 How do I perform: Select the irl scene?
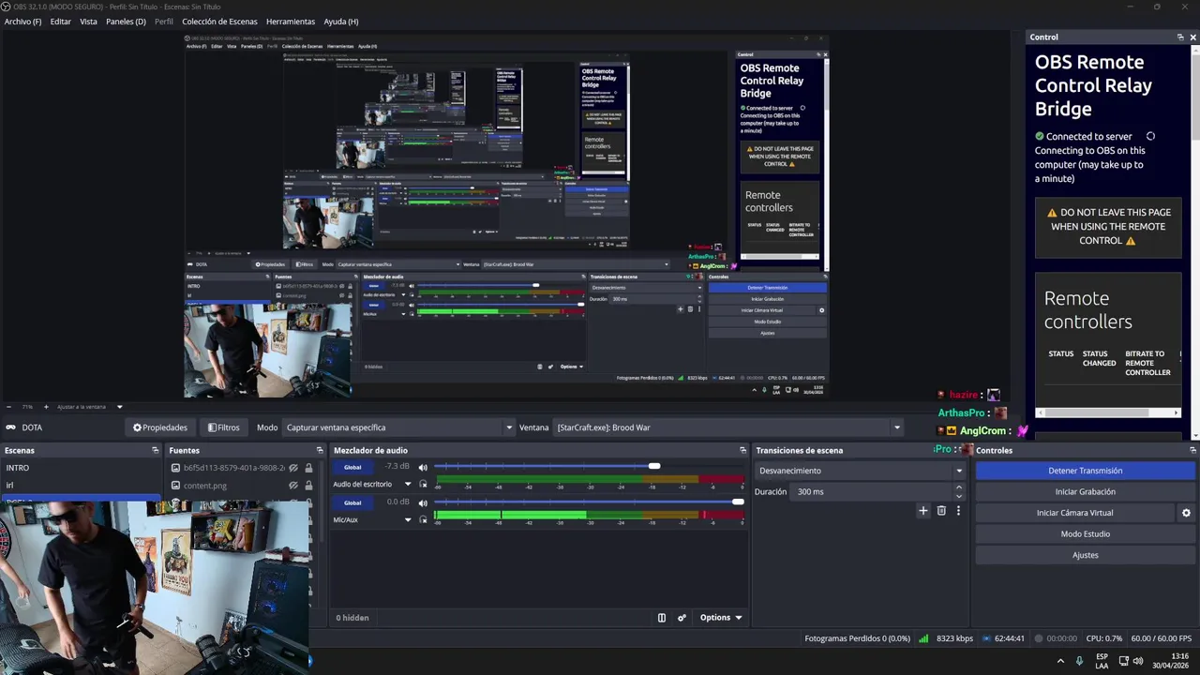tap(81, 486)
